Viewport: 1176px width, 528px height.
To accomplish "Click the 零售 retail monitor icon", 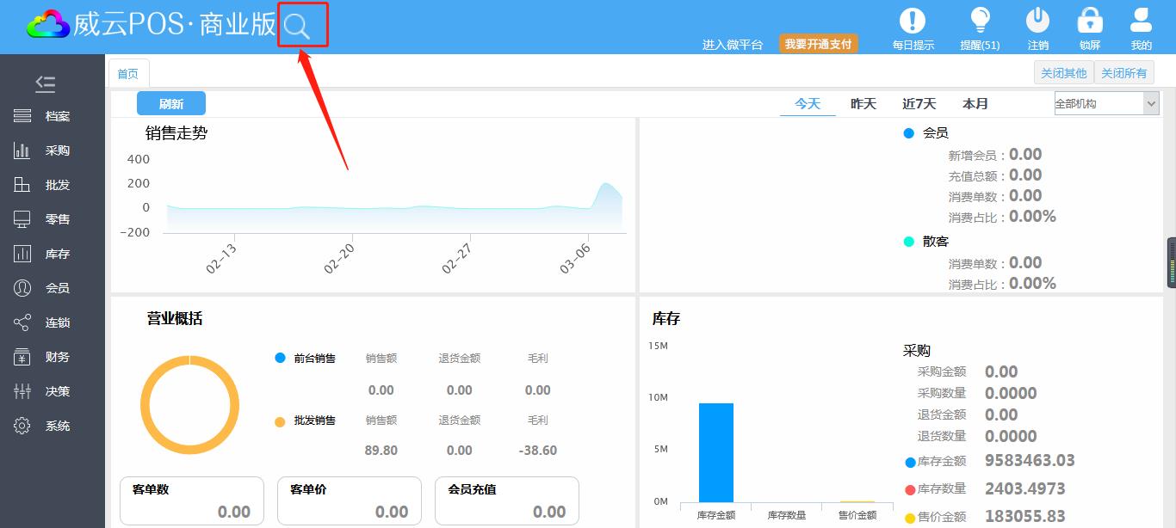I will pos(22,219).
